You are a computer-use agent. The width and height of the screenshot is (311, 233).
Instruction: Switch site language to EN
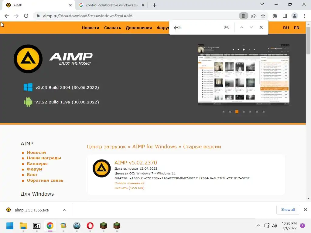coord(296,28)
